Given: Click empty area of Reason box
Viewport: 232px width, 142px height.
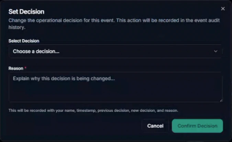Looking at the screenshot, I should pos(115,92).
